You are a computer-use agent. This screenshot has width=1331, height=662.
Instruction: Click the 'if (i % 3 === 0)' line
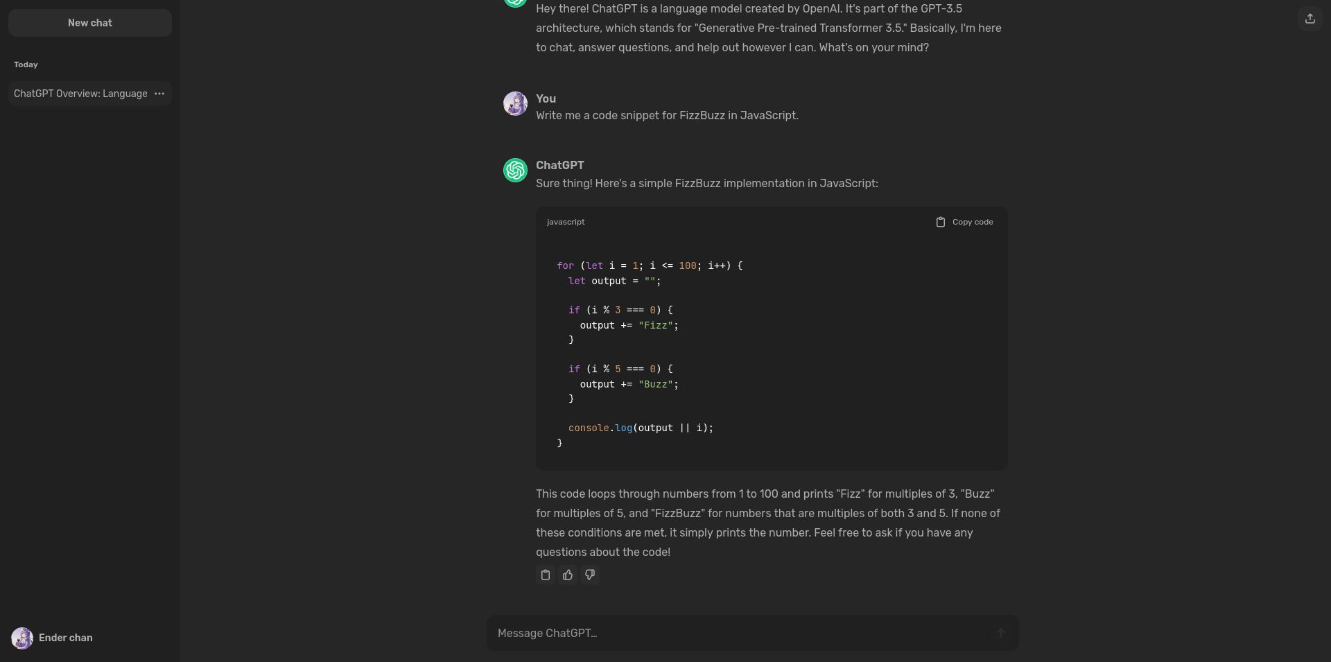point(620,310)
